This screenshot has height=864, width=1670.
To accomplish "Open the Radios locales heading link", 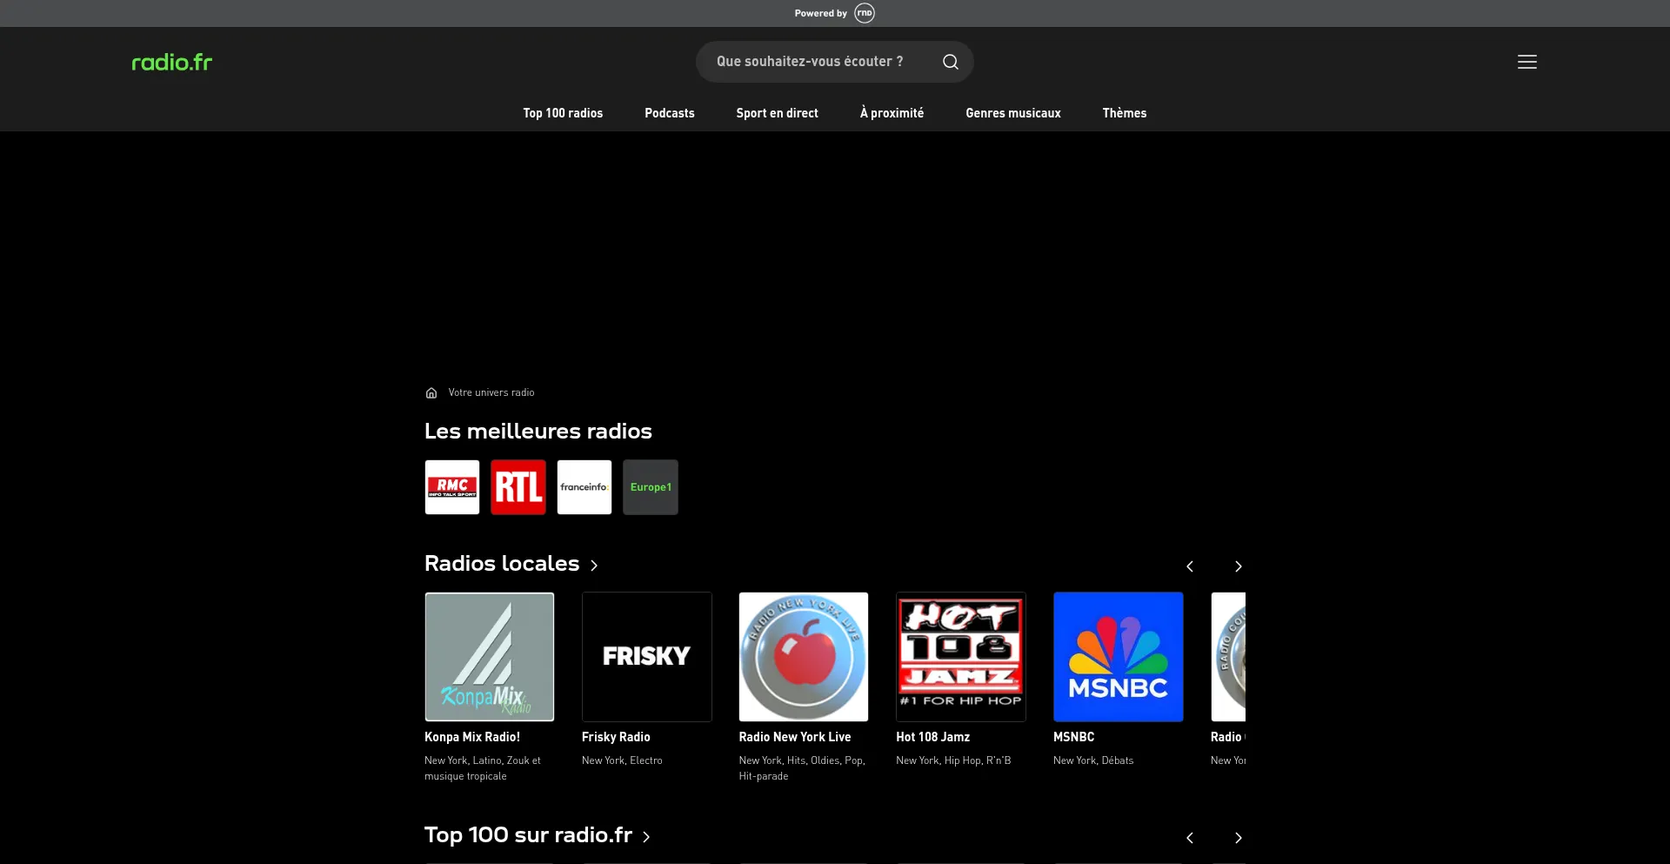I will 511,564.
